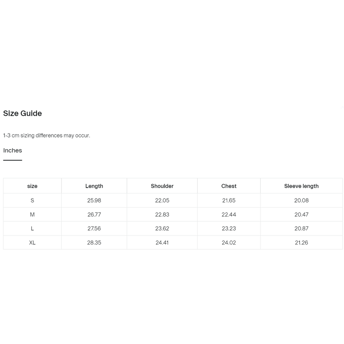The height and width of the screenshot is (344, 344).
Task: Click the Shoulder column header
Action: click(162, 186)
